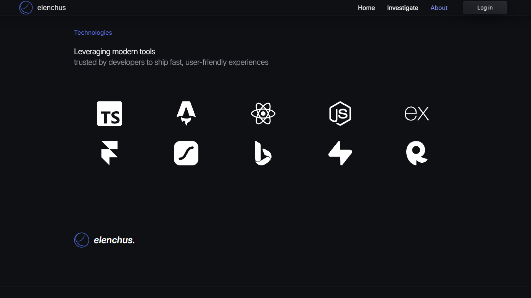
Task: Select the Framer logo icon
Action: [109, 153]
